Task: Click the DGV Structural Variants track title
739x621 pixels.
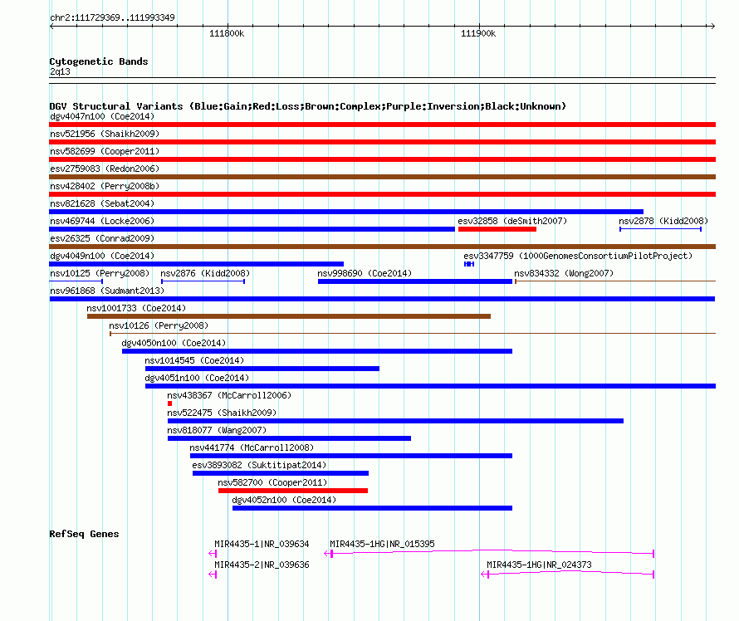Action: pos(307,106)
